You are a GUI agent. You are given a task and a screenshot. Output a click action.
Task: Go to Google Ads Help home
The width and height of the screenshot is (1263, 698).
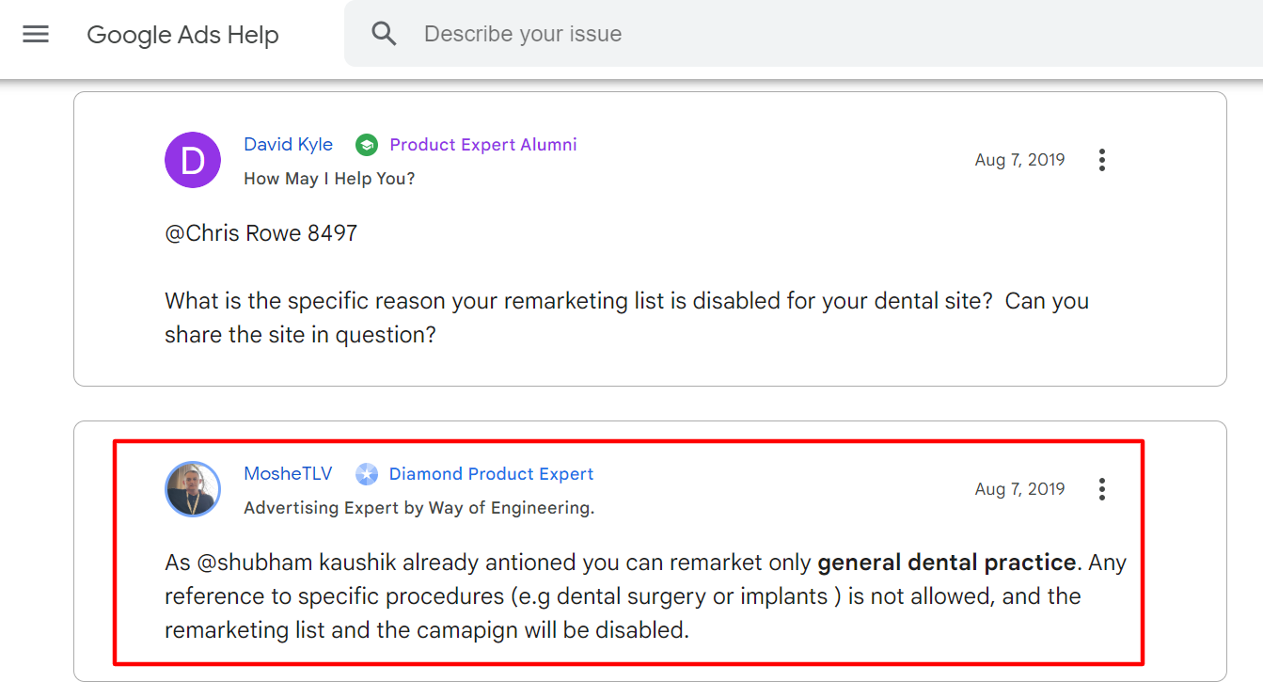point(182,35)
